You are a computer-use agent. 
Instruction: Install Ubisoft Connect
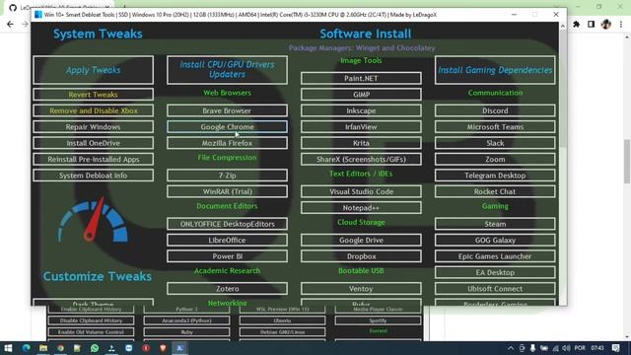495,289
